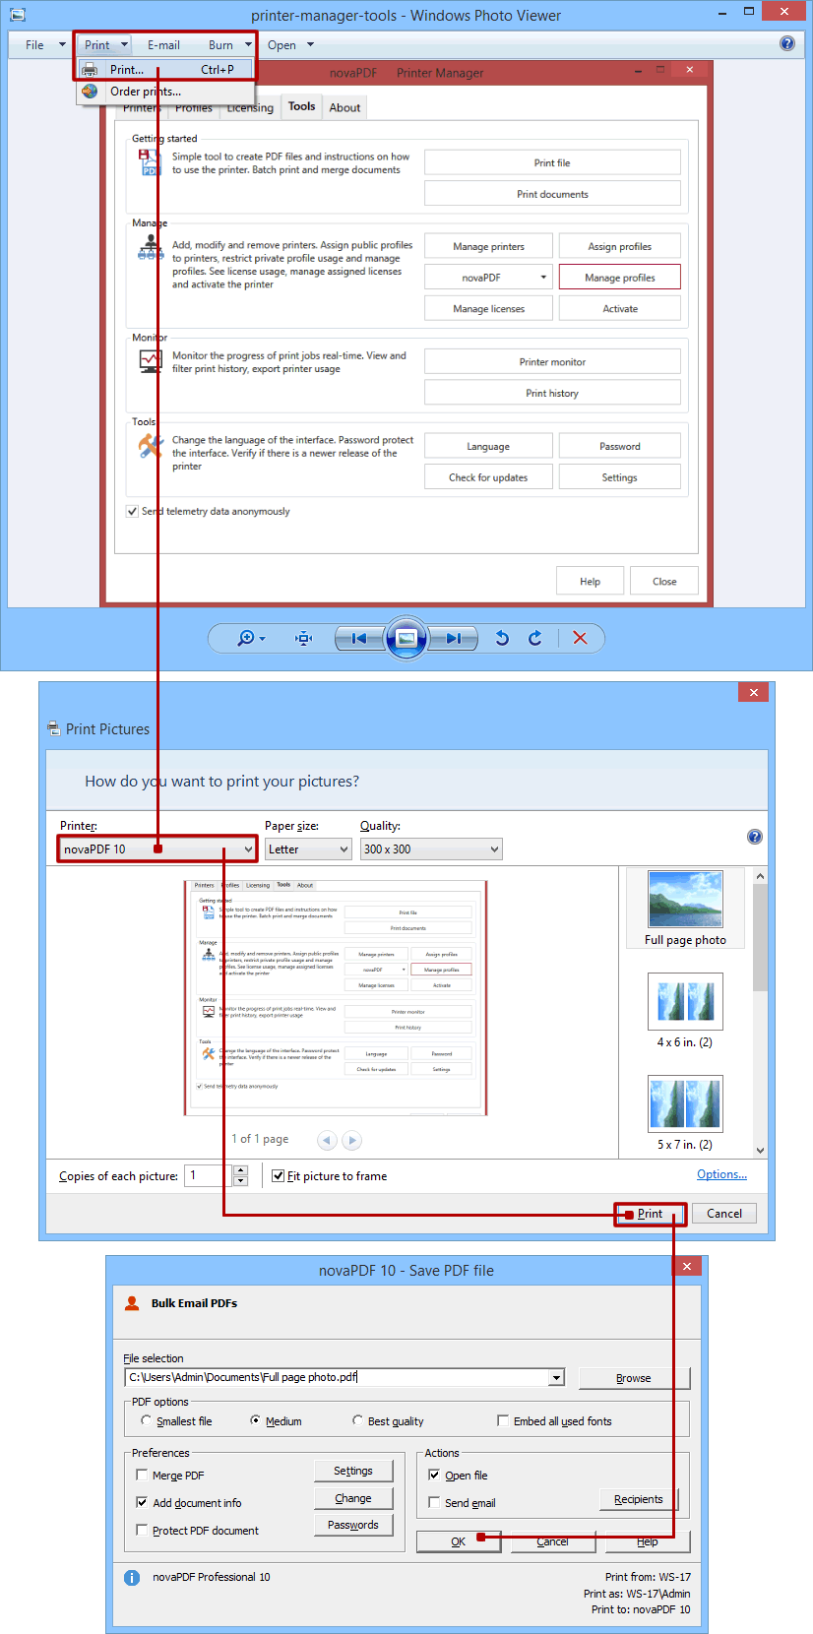The width and height of the screenshot is (813, 1634).
Task: Click the Monitor section chart icon
Action: pyautogui.click(x=151, y=361)
